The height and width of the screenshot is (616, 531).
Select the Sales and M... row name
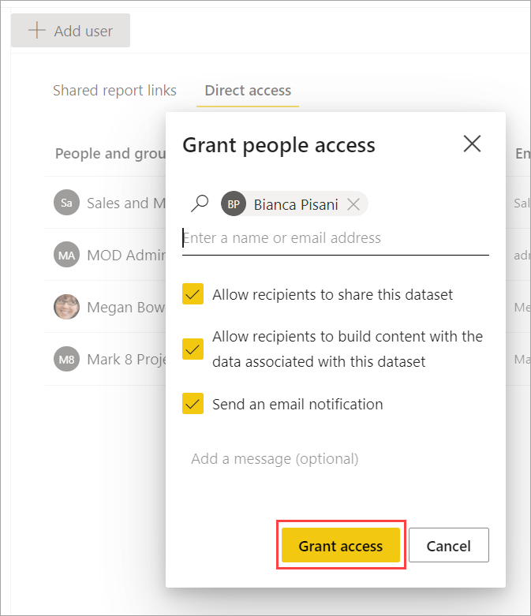pyautogui.click(x=126, y=203)
